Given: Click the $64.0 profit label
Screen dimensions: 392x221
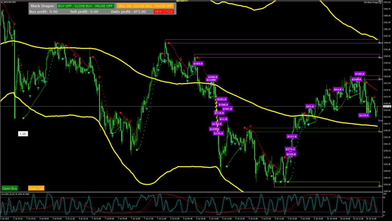Looking at the screenshot, I should (x=337, y=89).
